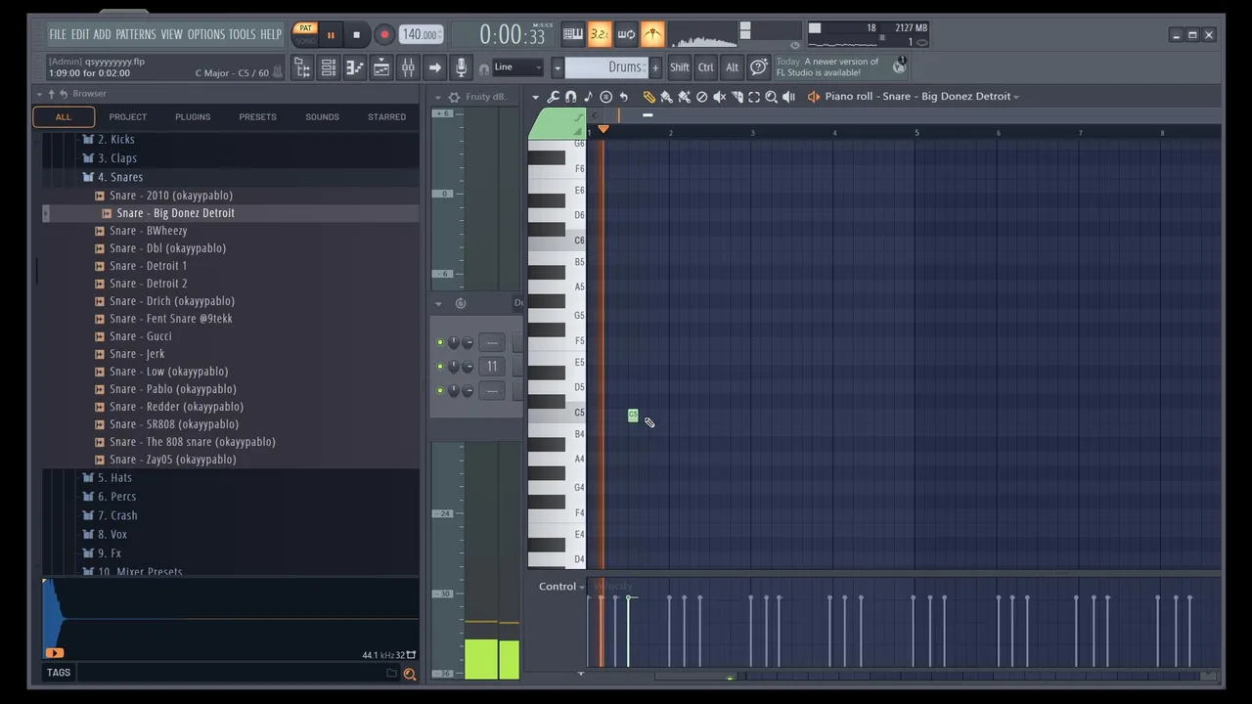The width and height of the screenshot is (1252, 704).
Task: Click the browser search magnifier icon
Action: pos(410,674)
